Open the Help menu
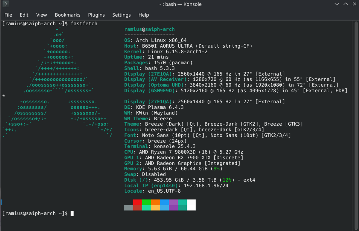The image size is (359, 231). point(144,15)
